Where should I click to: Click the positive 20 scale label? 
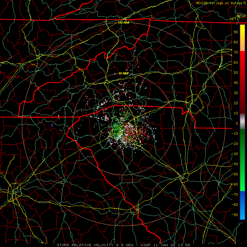[x=236, y=103]
